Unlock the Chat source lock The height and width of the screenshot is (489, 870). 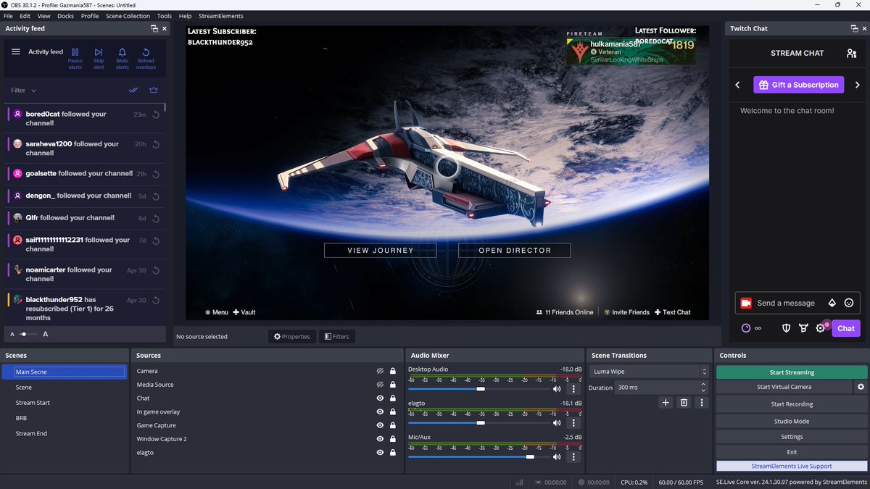point(393,398)
